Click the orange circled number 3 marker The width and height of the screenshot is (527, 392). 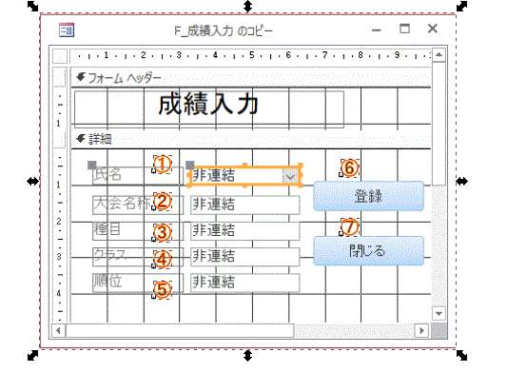tap(163, 232)
